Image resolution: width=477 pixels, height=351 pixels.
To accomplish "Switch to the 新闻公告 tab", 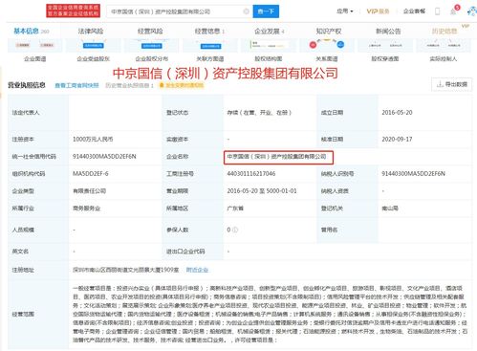I will [x=388, y=31].
